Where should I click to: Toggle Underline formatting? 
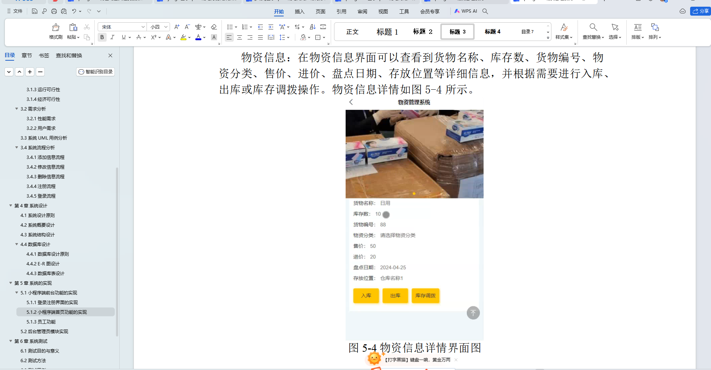123,37
